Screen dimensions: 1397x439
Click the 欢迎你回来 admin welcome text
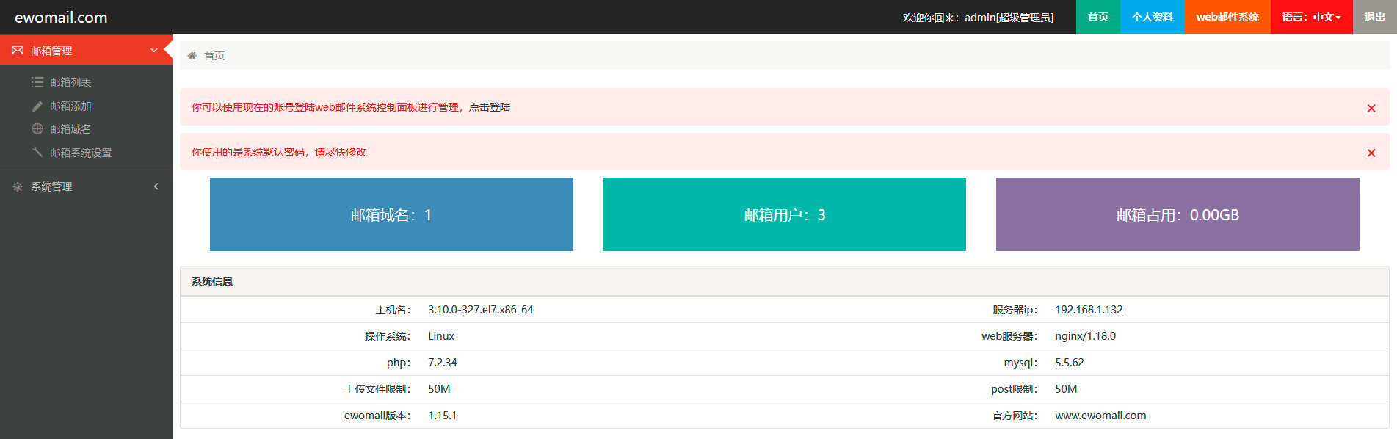[x=978, y=17]
